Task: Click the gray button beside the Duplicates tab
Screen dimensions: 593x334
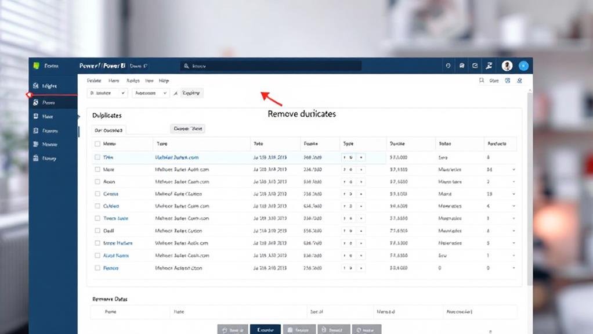Action: [187, 129]
